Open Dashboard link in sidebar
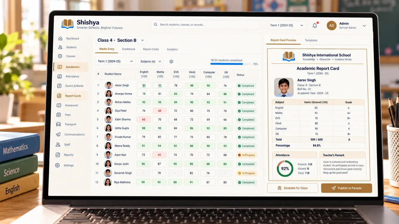Image resolution: width=399 pixels, height=224 pixels. coord(73,38)
